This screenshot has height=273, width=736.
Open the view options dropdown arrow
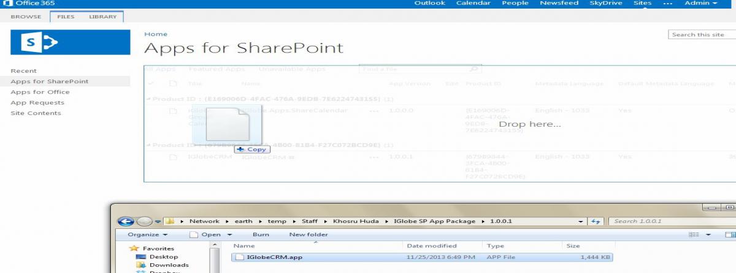pos(708,235)
